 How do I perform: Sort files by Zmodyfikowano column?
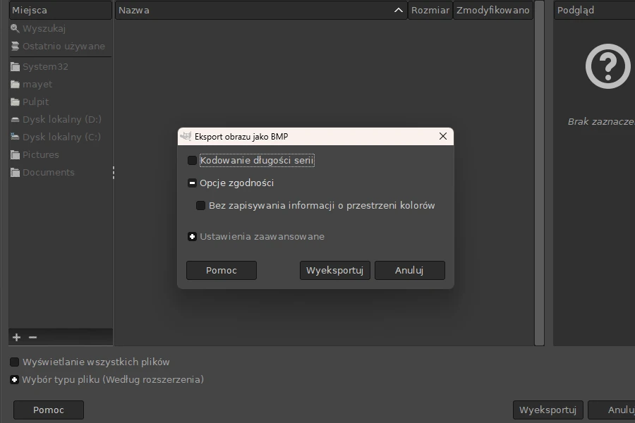click(x=493, y=10)
